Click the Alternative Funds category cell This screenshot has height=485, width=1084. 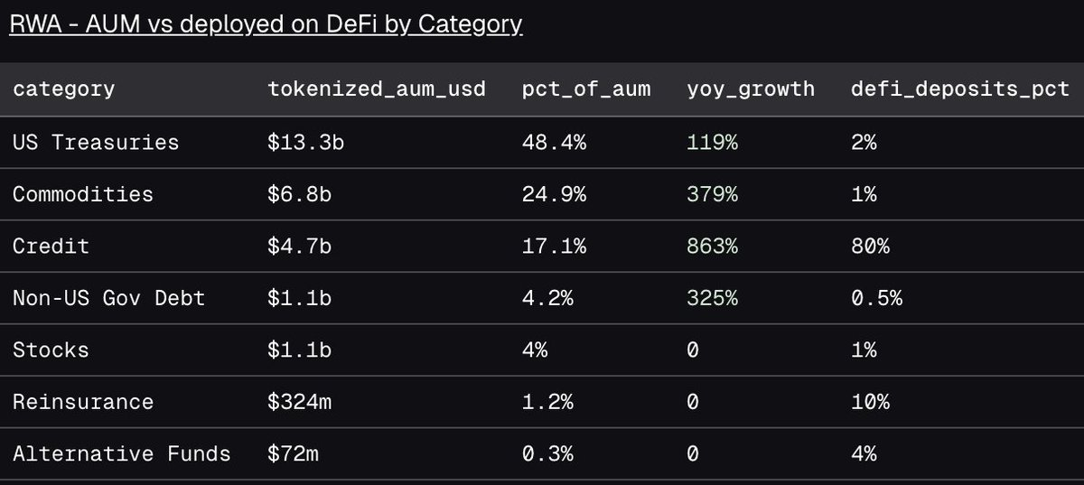click(x=121, y=453)
